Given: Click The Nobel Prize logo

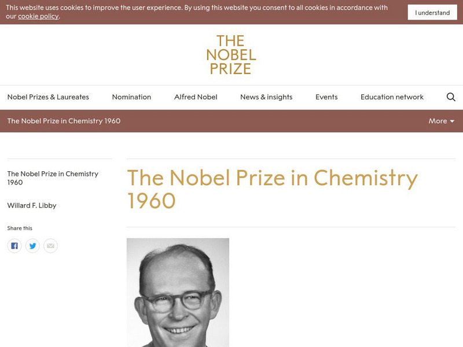Looking at the screenshot, I should tap(231, 55).
